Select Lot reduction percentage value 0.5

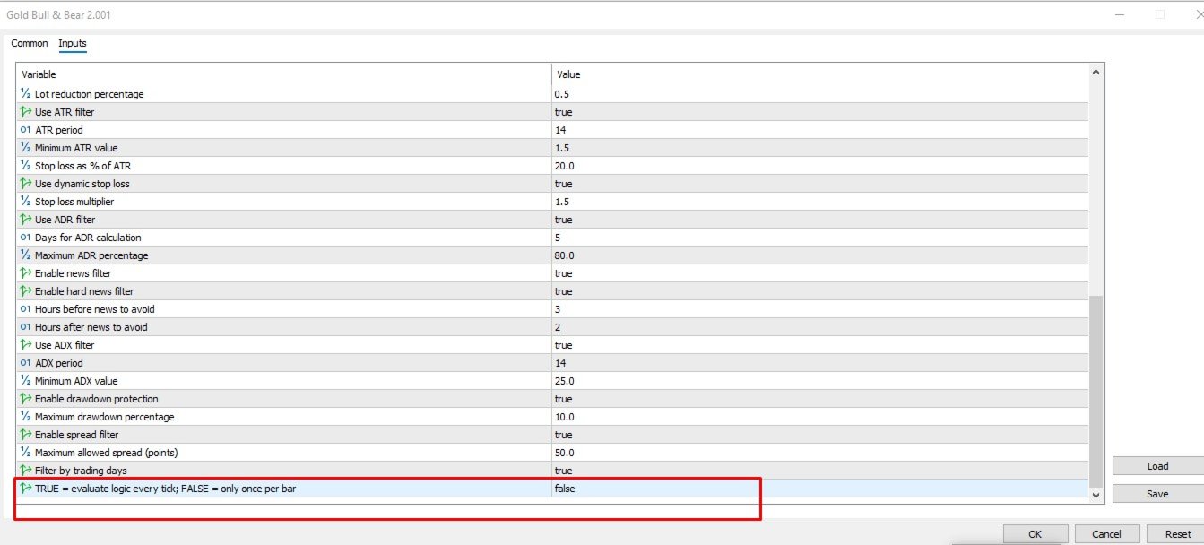819,94
